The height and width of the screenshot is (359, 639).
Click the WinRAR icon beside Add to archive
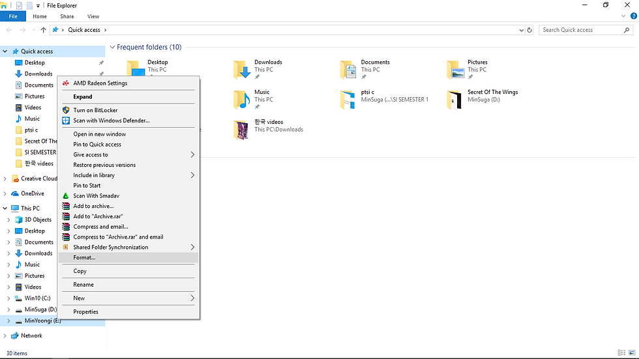click(x=66, y=206)
